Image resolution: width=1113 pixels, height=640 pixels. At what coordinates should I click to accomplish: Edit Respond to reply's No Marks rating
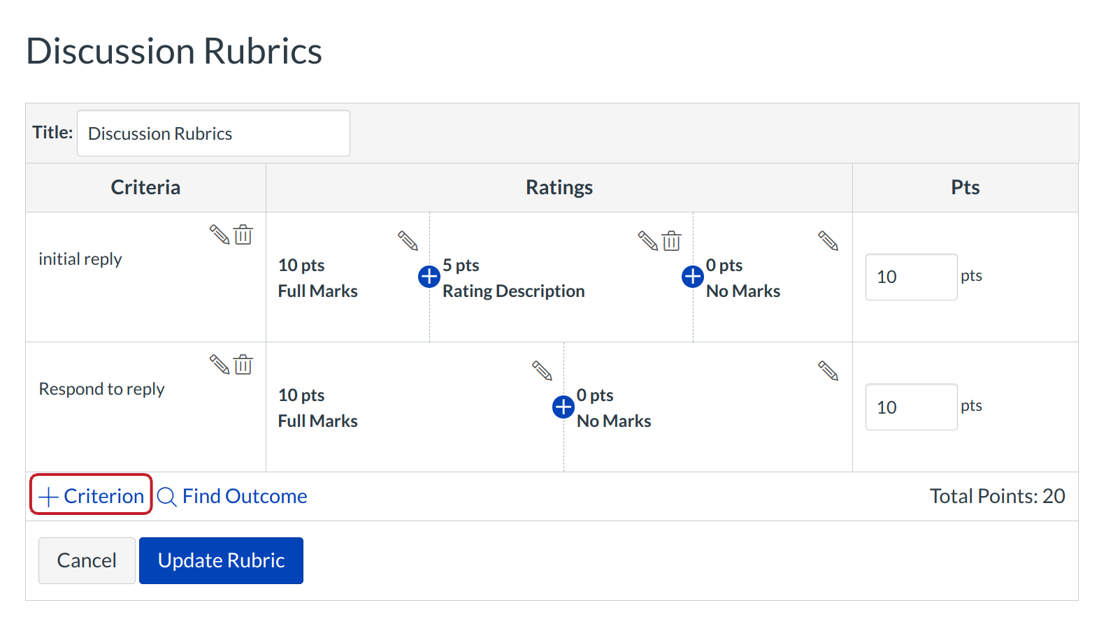[x=828, y=371]
